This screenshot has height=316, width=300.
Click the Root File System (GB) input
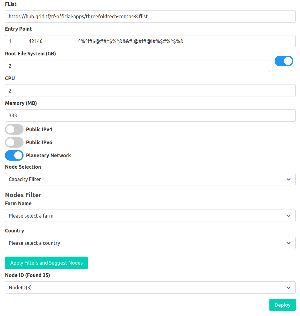pyautogui.click(x=137, y=66)
